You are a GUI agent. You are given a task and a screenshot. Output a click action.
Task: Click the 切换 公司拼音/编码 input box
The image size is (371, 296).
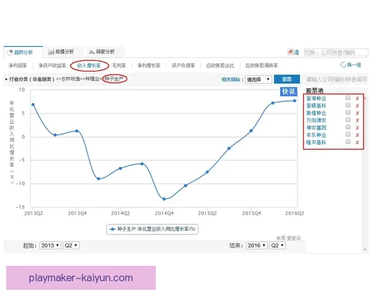[336, 52]
